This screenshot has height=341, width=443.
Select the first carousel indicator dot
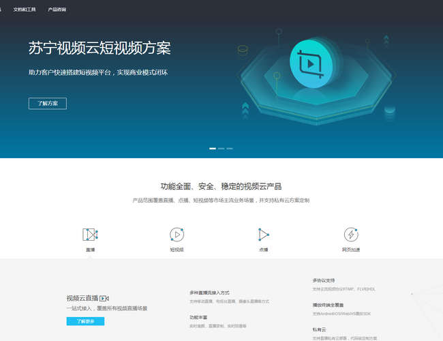213,148
